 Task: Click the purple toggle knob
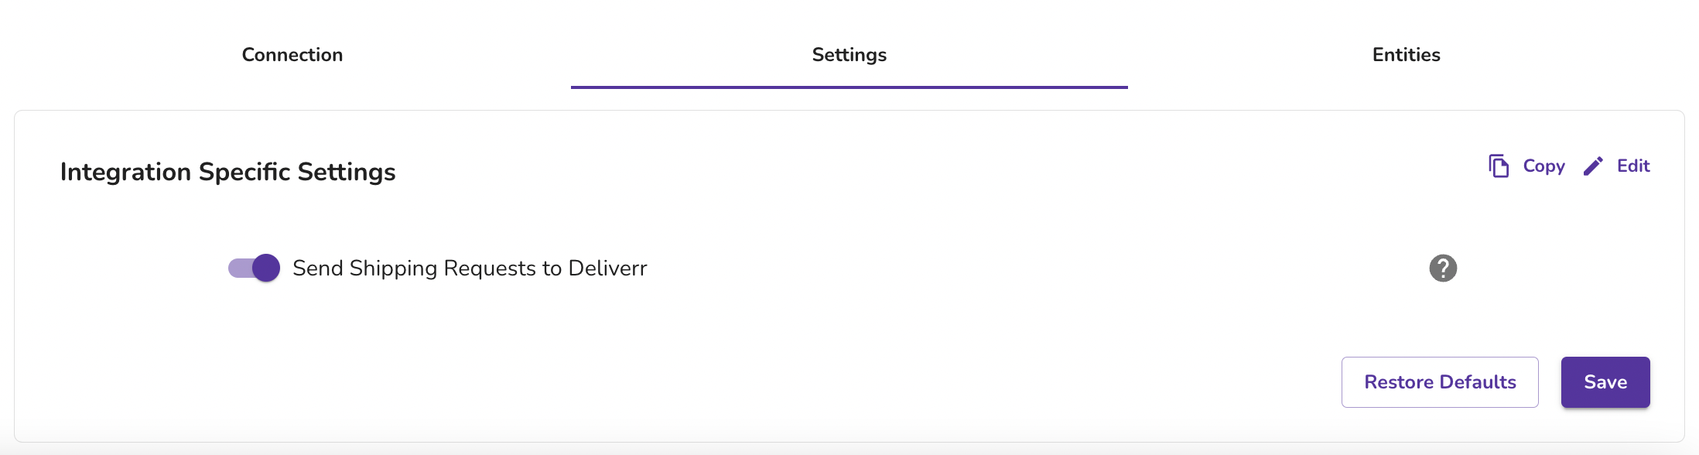266,269
